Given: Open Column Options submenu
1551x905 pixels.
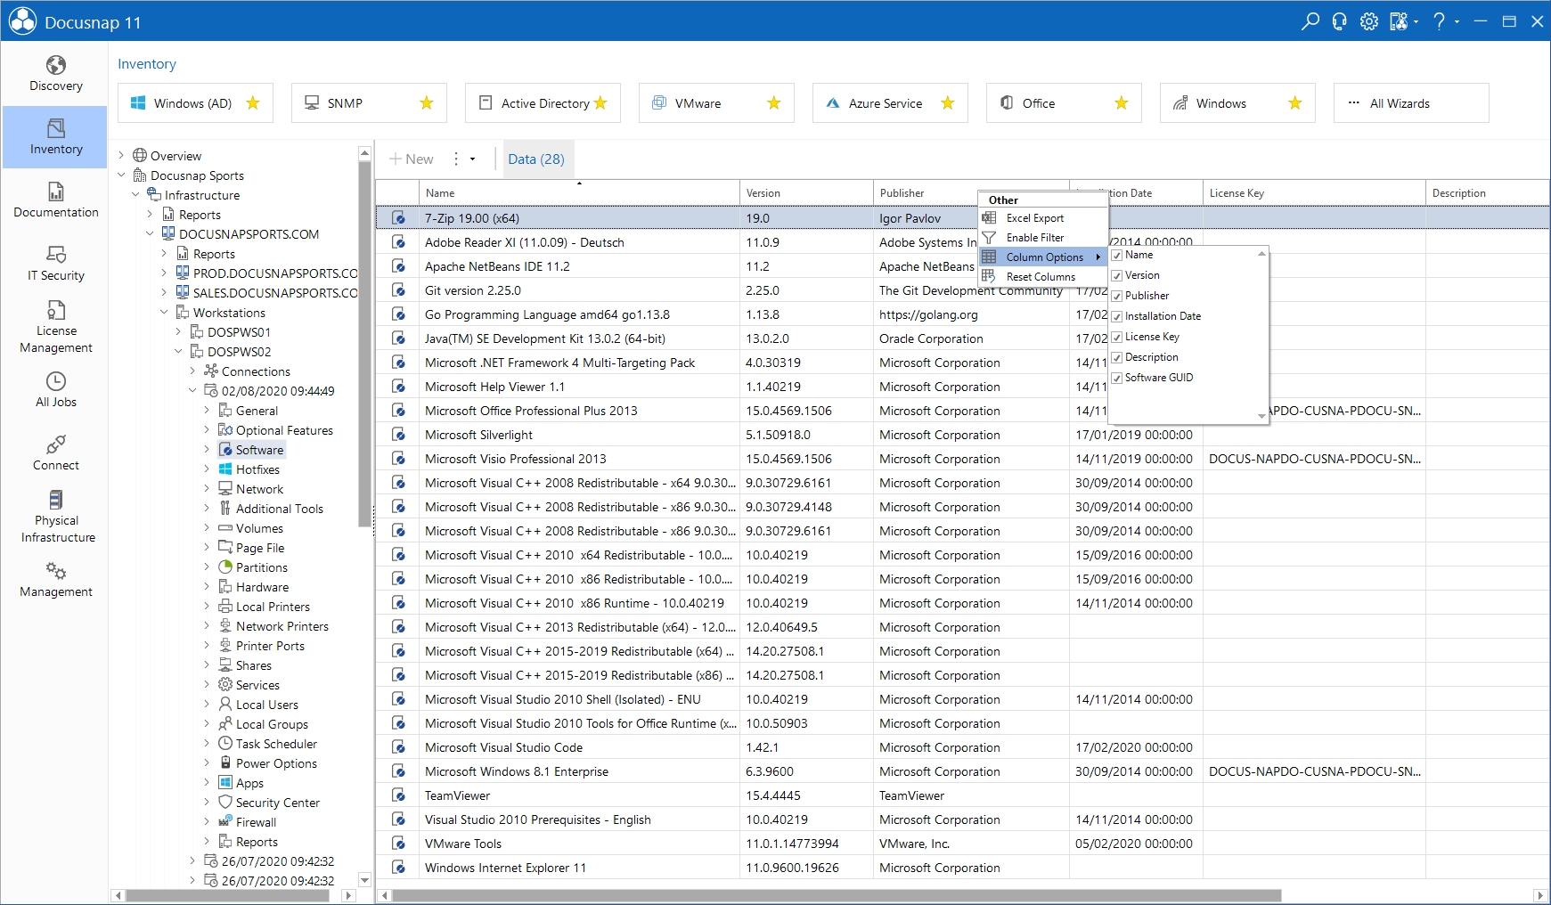Looking at the screenshot, I should click(x=1043, y=257).
